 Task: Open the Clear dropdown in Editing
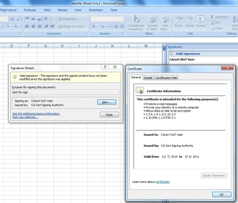click(x=218, y=29)
